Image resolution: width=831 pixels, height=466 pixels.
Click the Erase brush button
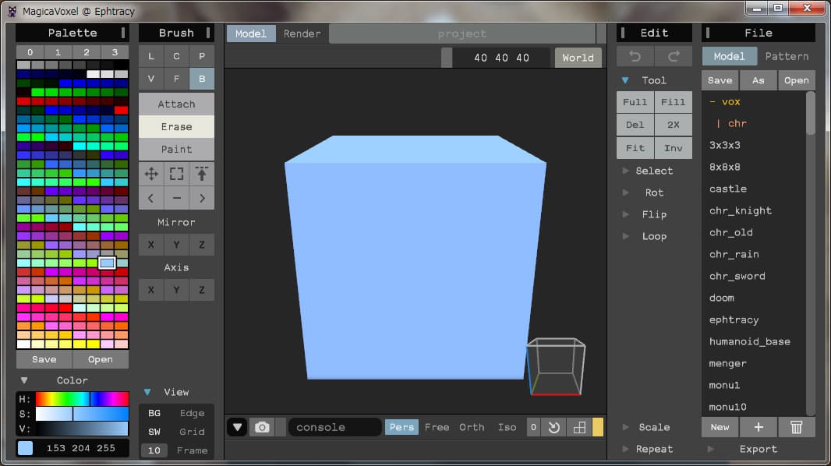pos(176,126)
